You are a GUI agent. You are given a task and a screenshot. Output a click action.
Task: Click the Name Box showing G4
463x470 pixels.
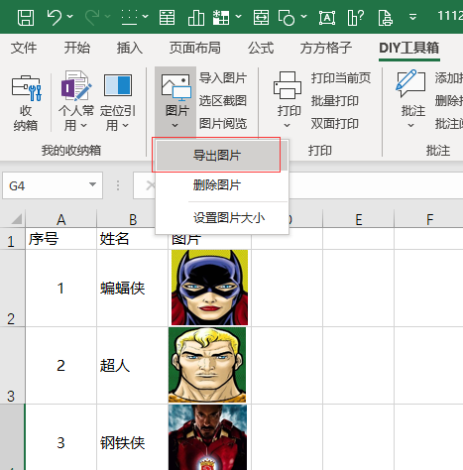pos(53,185)
